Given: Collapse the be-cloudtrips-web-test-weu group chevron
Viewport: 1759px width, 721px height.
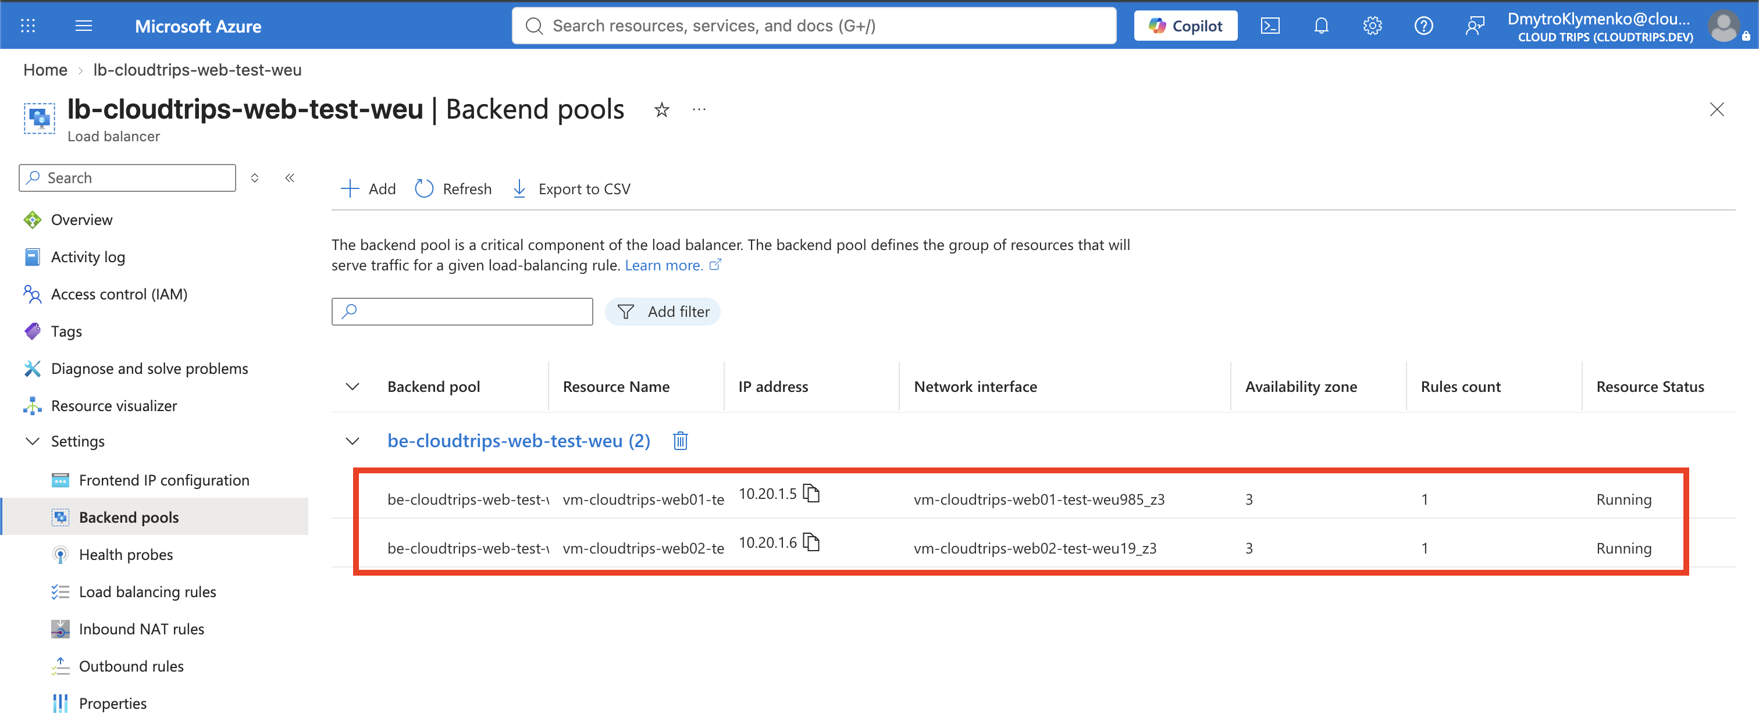Looking at the screenshot, I should (352, 441).
